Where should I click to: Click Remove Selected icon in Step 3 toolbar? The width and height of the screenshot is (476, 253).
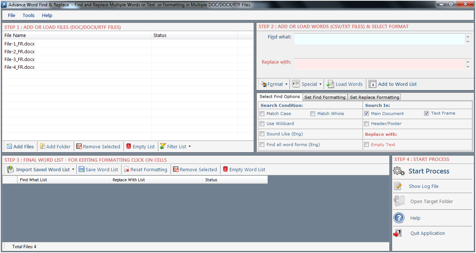pos(176,169)
